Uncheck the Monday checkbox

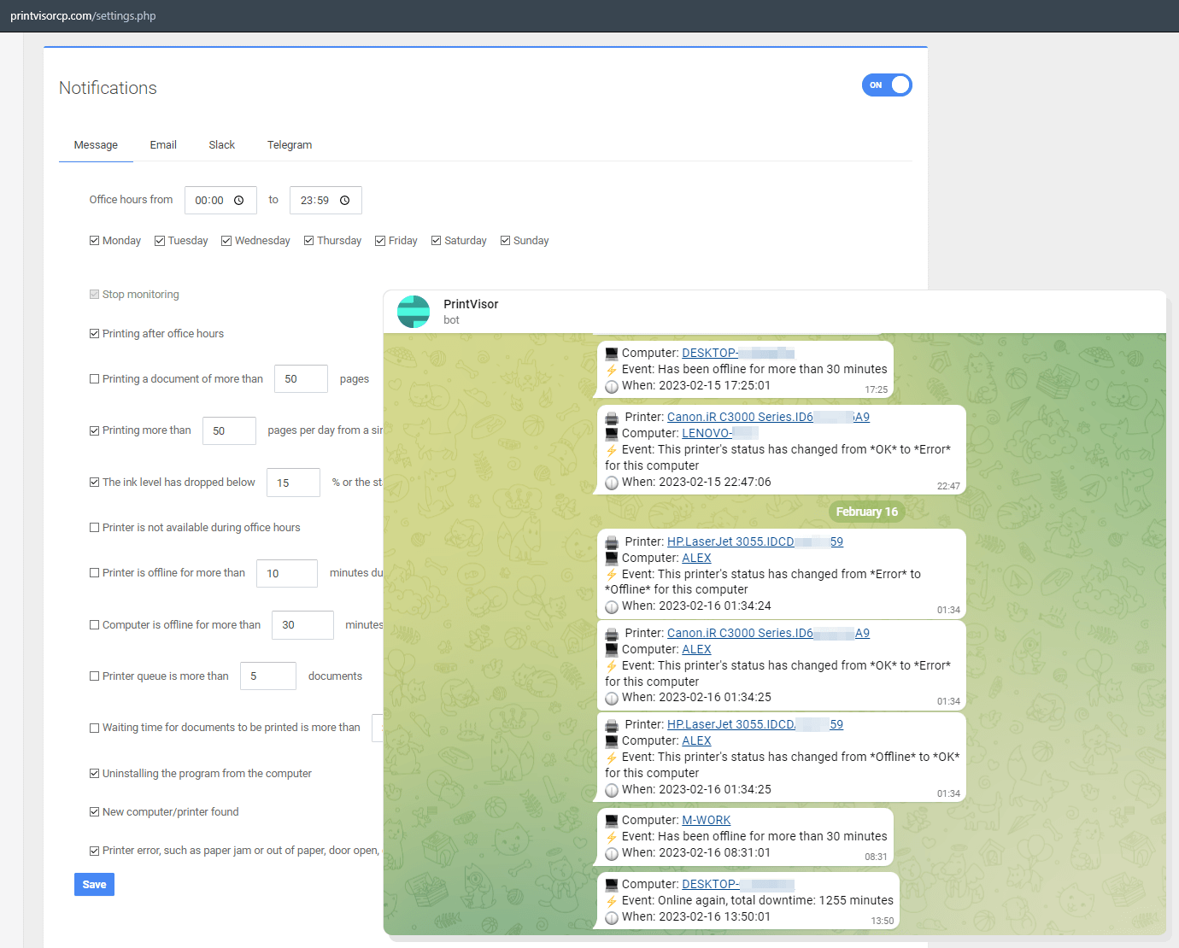coord(95,241)
